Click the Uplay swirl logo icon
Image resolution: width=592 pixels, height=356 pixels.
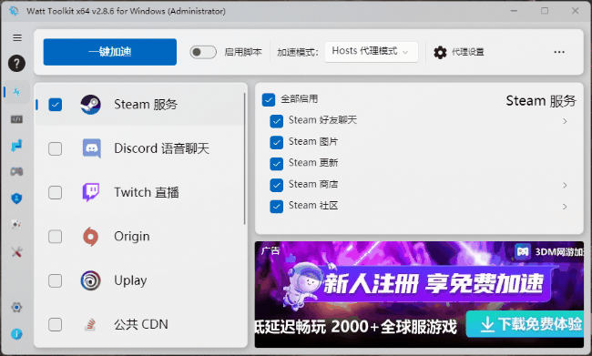point(90,280)
